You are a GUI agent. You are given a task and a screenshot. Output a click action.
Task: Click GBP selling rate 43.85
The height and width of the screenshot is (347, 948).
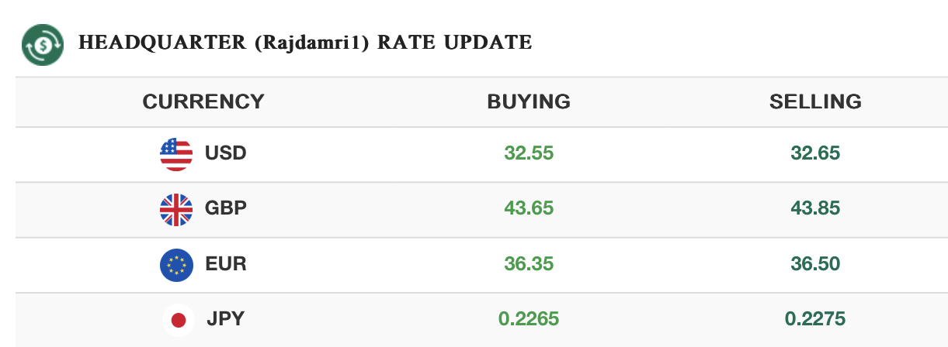[x=815, y=208]
